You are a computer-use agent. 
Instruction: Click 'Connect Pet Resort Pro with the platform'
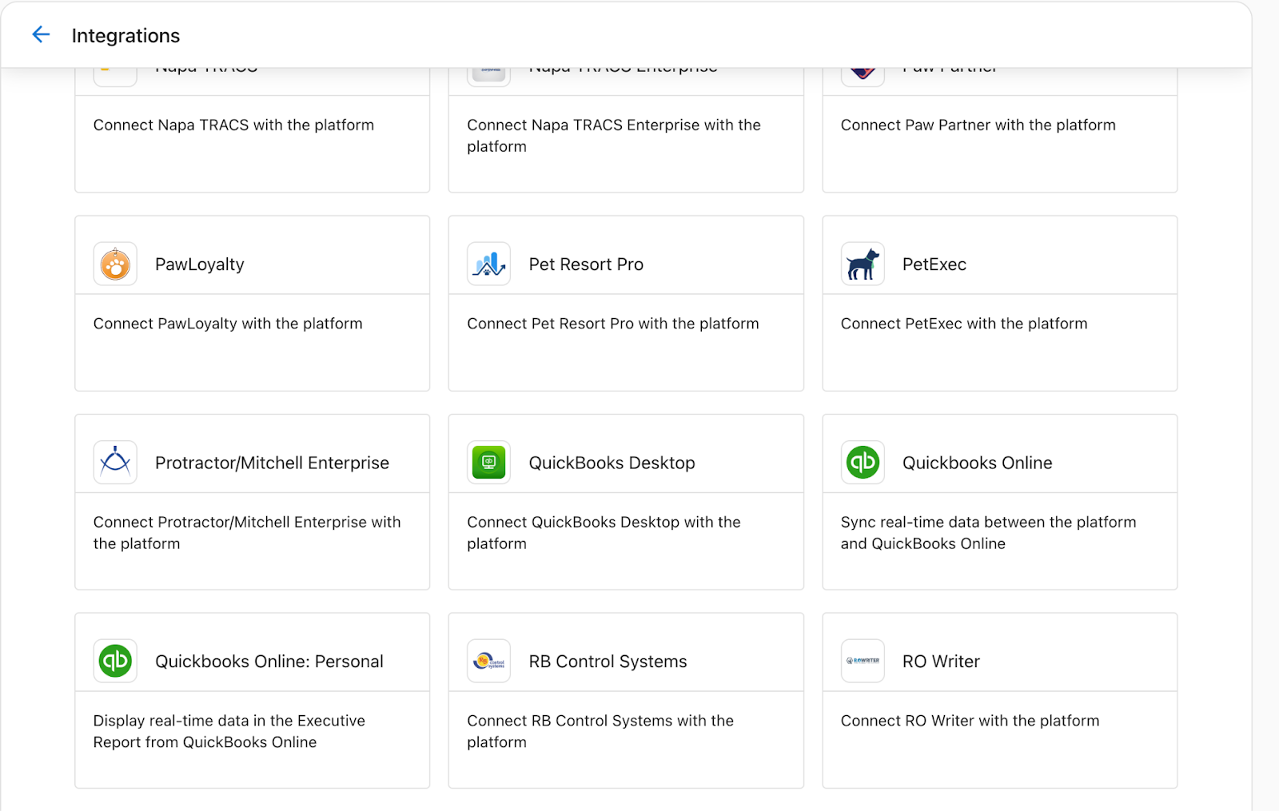(x=613, y=324)
